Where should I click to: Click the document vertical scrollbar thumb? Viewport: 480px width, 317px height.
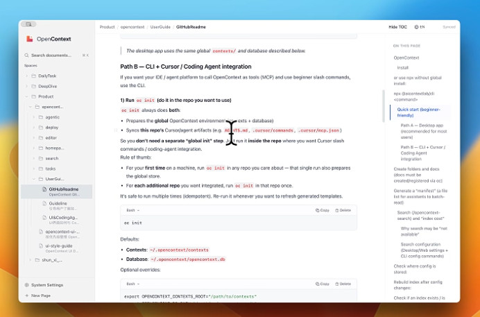coord(384,106)
